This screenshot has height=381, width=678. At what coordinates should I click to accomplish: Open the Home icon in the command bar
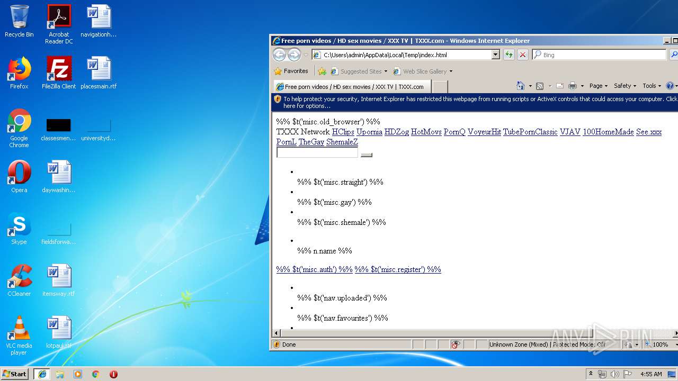[520, 86]
